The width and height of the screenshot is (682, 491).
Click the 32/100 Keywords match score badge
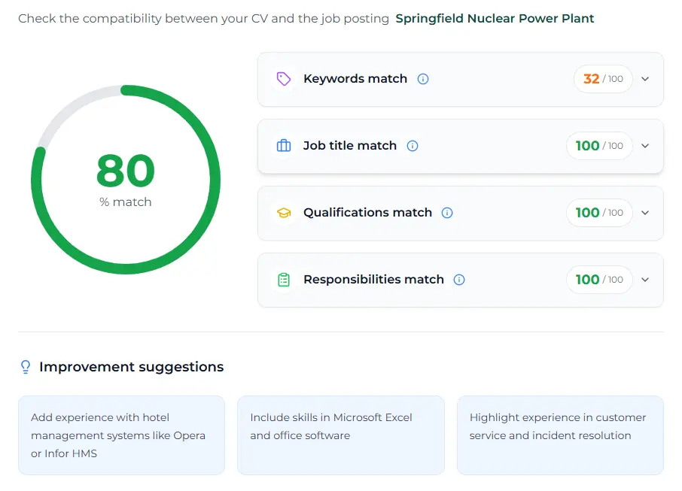pyautogui.click(x=603, y=78)
